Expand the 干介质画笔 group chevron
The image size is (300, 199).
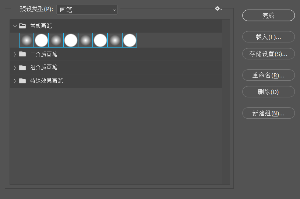click(x=15, y=55)
